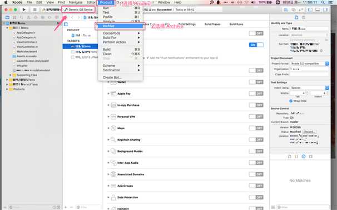The width and height of the screenshot is (337, 210).
Task: Show the Project navigator (folder icon)
Action: (8, 17)
